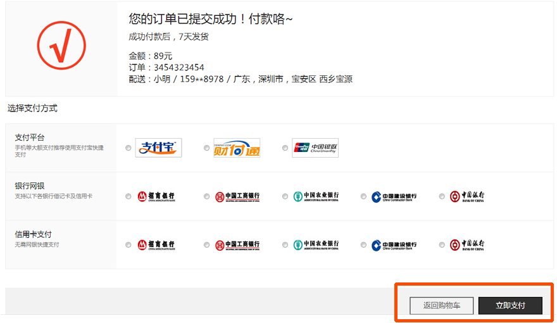
Task: Click 中国工商银行 logo in 银行网银 row
Action: click(x=237, y=196)
